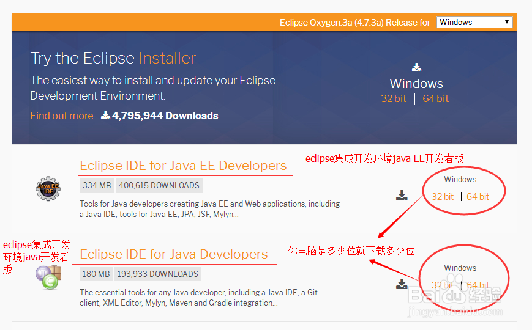Download 64 bit Java EE Developers package
The height and width of the screenshot is (330, 532).
tap(478, 197)
